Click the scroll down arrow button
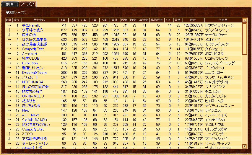252x155 pixels. [244, 146]
